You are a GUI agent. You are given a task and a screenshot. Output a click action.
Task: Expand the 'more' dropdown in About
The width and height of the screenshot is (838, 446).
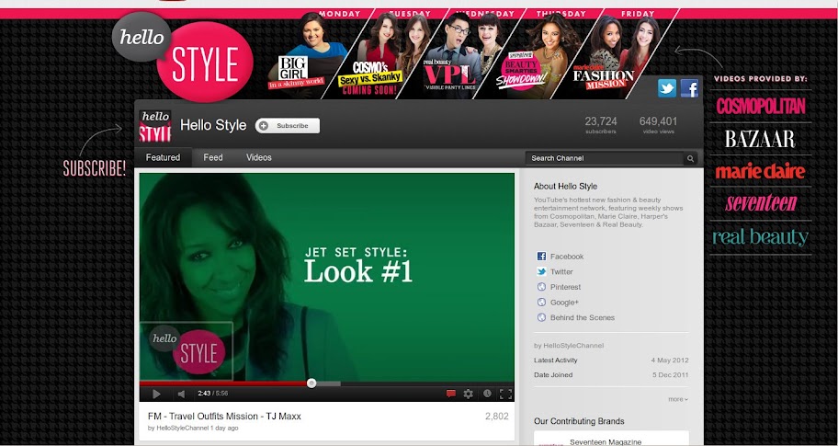[678, 399]
